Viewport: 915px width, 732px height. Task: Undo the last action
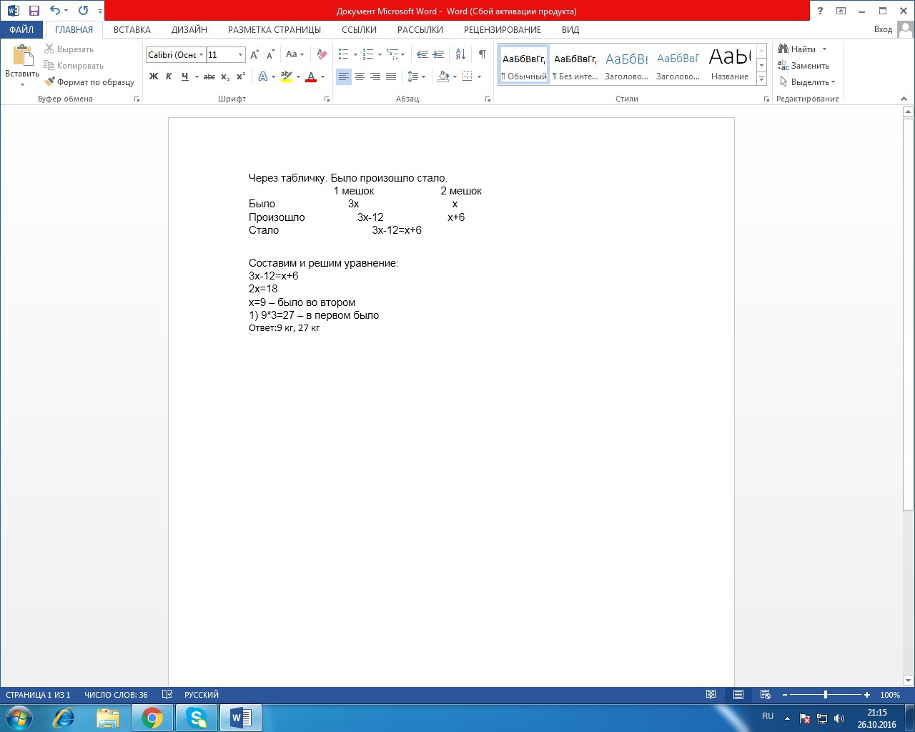pyautogui.click(x=55, y=11)
